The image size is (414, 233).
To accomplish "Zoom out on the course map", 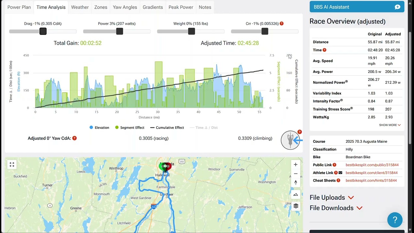I will [296, 173].
